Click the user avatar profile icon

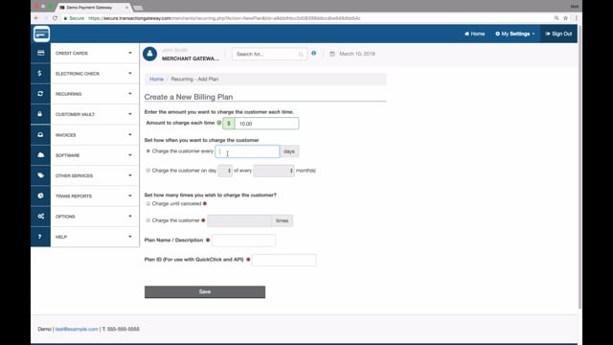click(149, 54)
